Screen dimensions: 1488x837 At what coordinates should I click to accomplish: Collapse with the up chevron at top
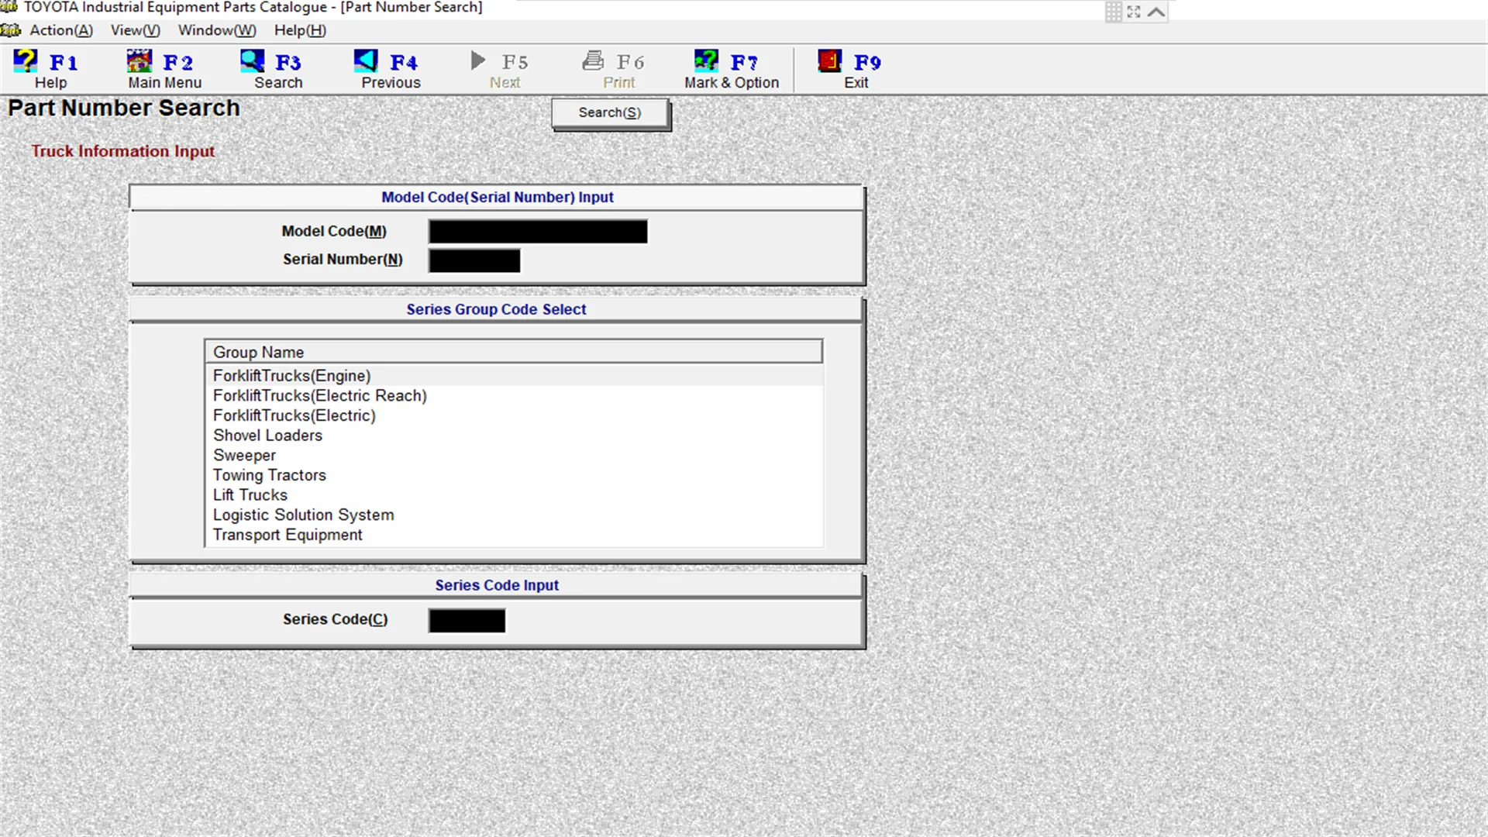pyautogui.click(x=1156, y=12)
